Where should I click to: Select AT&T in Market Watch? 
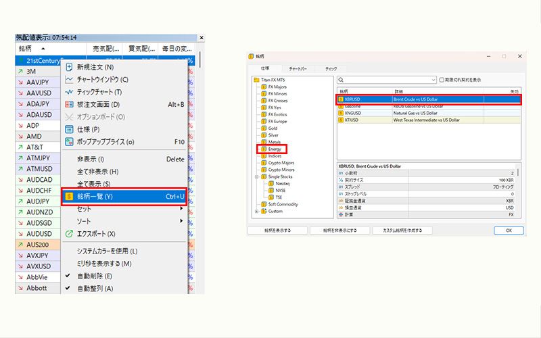pos(35,147)
